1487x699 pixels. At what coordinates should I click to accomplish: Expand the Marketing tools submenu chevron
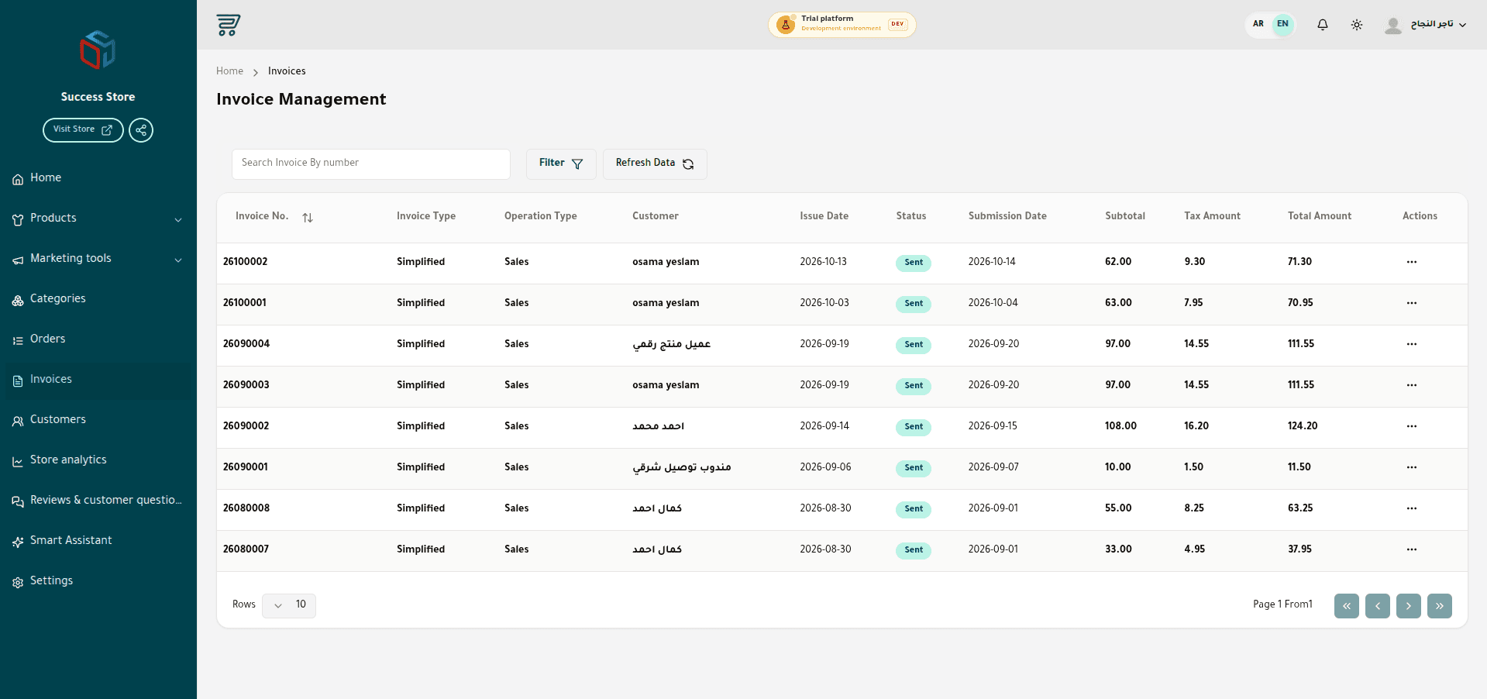(x=178, y=260)
